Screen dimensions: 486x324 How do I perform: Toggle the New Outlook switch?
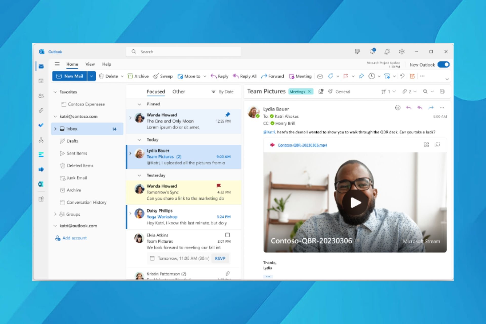443,65
